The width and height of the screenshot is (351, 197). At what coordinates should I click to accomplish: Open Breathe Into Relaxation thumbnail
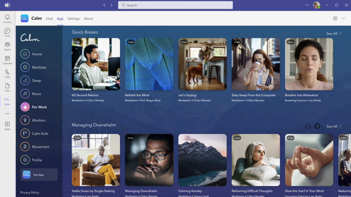(x=309, y=64)
